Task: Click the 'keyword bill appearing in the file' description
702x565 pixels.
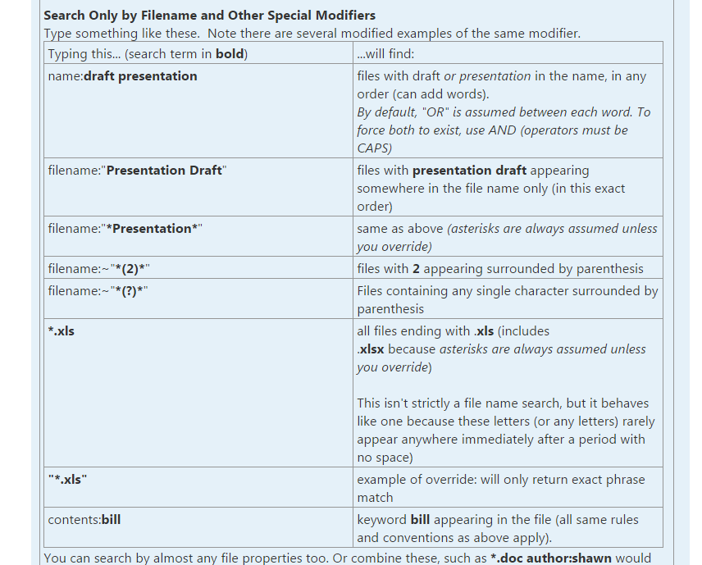Action: pyautogui.click(x=498, y=529)
